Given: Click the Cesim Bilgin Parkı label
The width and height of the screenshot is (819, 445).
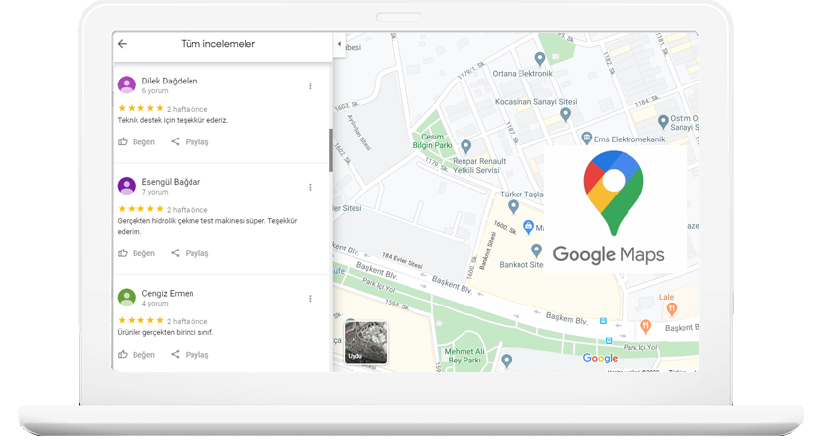Looking at the screenshot, I should (432, 141).
